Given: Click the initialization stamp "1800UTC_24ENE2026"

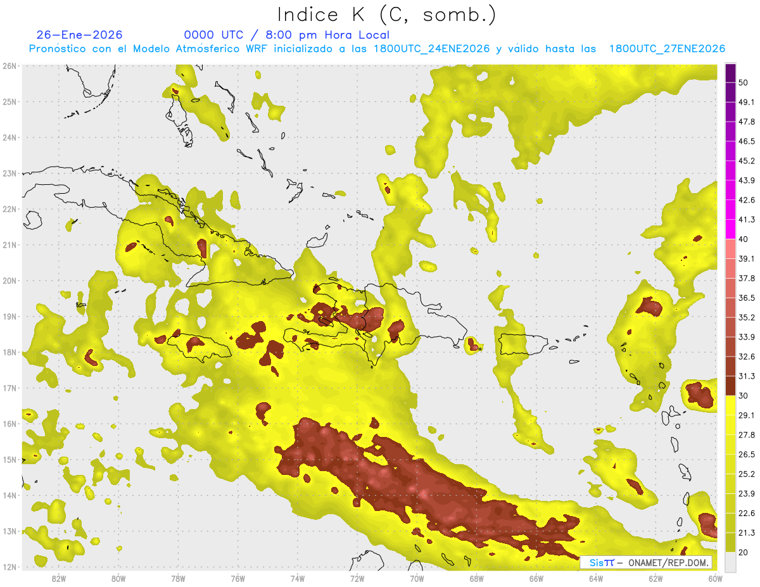Looking at the screenshot, I should 432,49.
